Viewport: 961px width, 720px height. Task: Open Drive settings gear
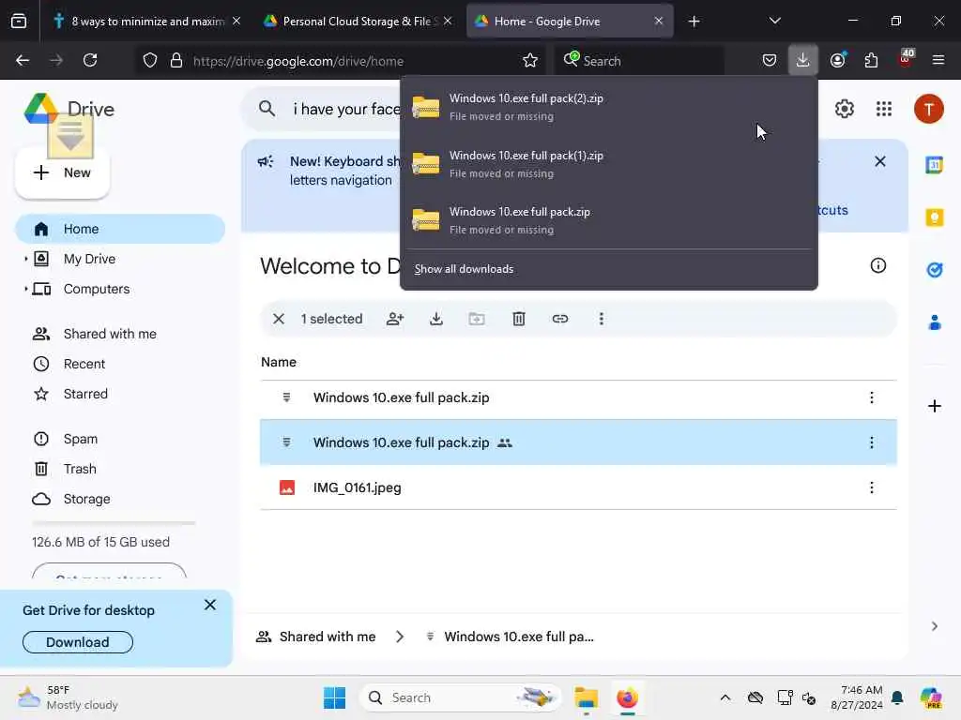844,109
